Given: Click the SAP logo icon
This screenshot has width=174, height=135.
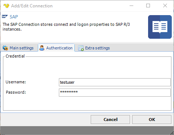Looking at the screenshot, I should point(5,17).
